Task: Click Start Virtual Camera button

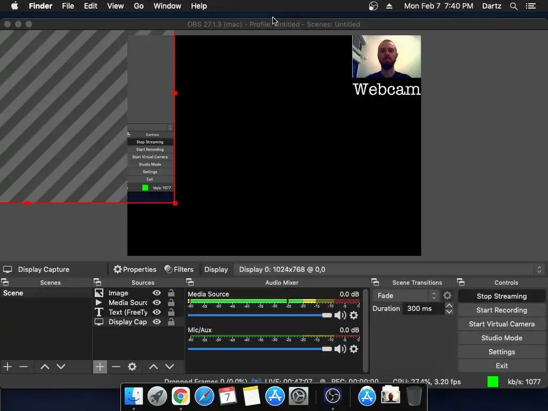Action: pos(501,324)
